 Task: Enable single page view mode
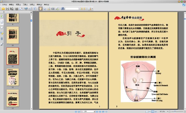pos(147,111)
